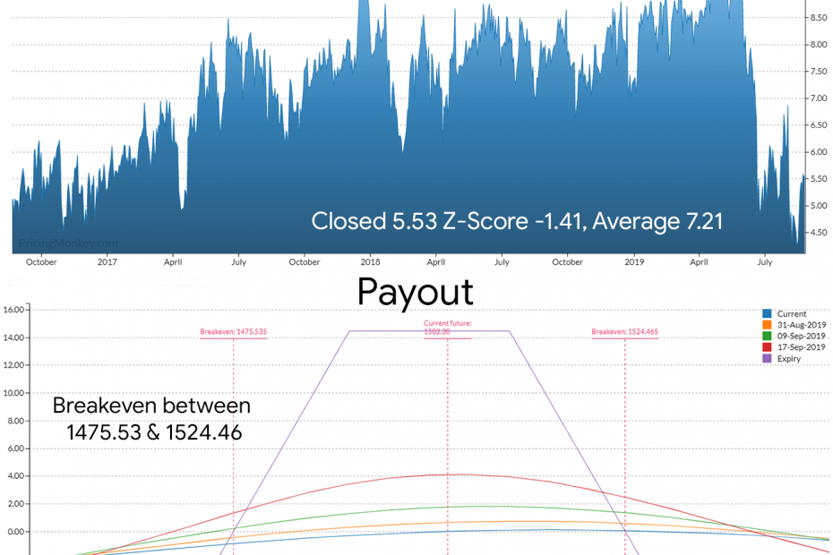Screen dimensions: 833x555
Task: Click the 2018 x-axis label
Action: pyautogui.click(x=370, y=261)
